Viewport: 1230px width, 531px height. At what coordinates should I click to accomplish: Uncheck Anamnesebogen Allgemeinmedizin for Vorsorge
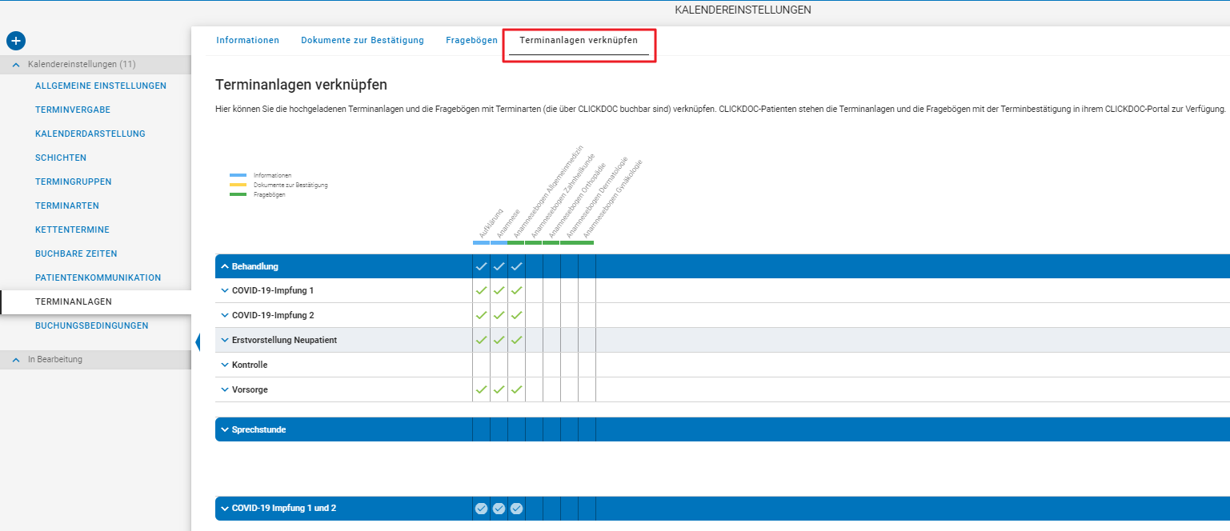(516, 389)
